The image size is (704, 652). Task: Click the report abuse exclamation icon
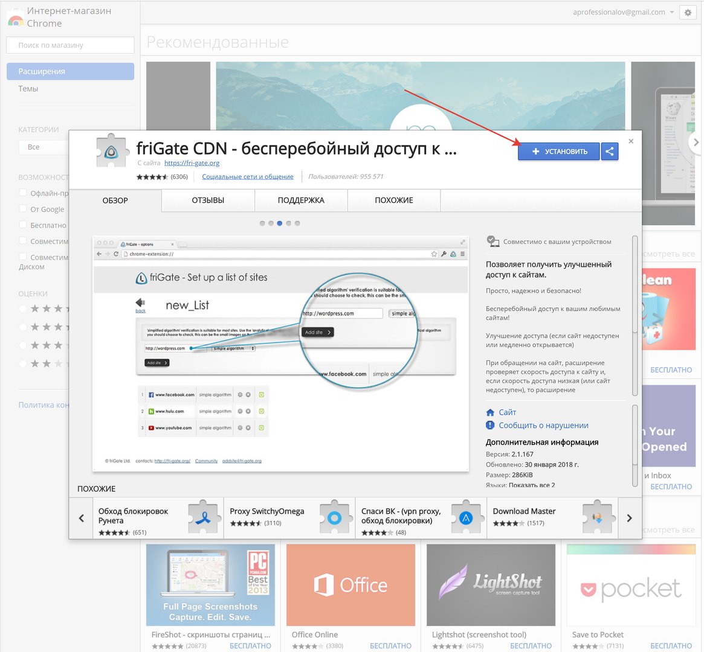(490, 425)
